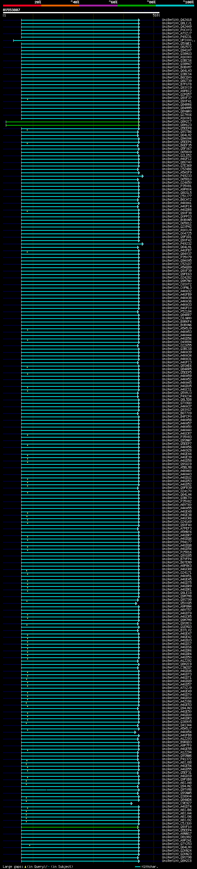Open hit UniRef100_Q8VWR0

pos(176,111)
